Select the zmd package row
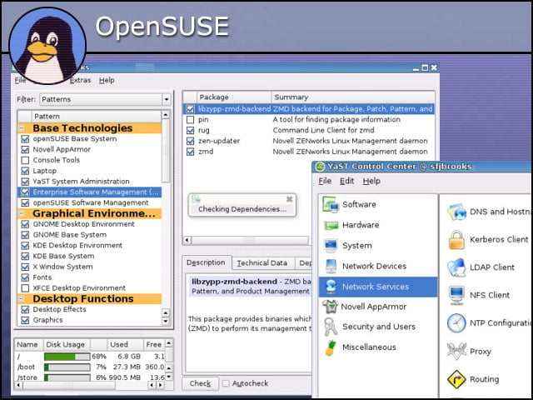Viewport: 533px width, 400px height. (x=309, y=152)
